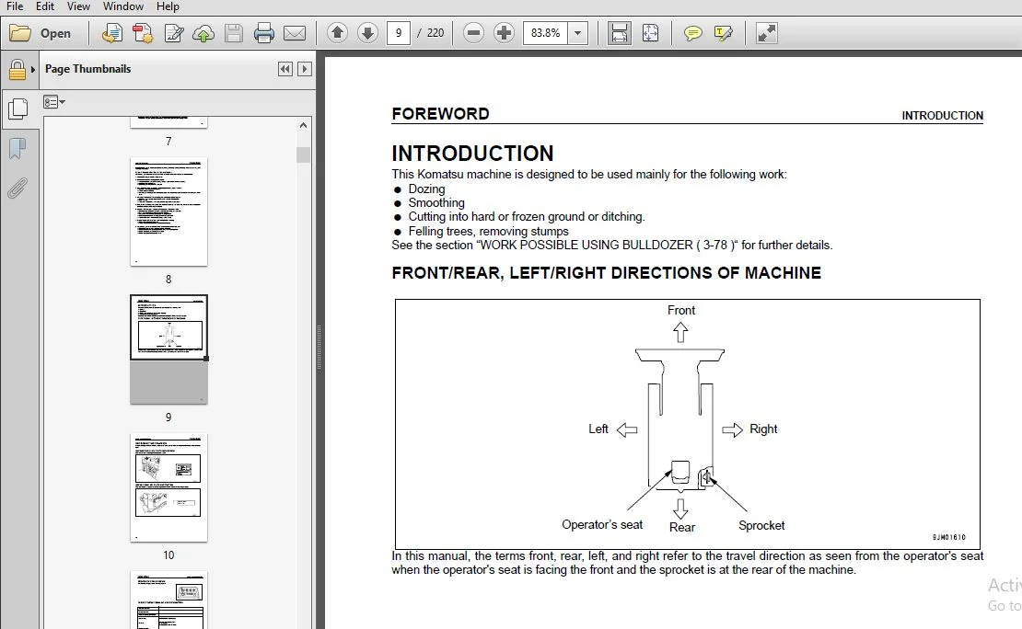Click the 'Right' label in diagram
The height and width of the screenshot is (629, 1022).
[763, 429]
